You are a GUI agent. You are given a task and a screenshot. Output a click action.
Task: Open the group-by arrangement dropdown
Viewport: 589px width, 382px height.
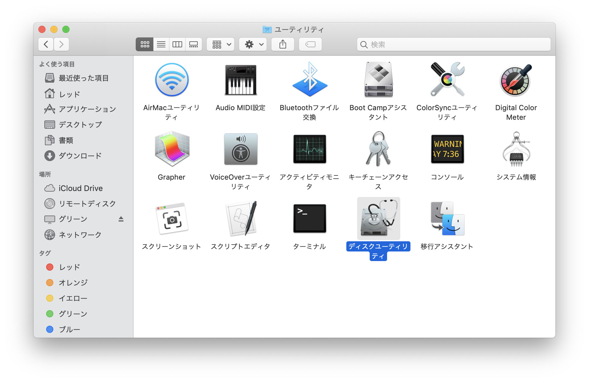[x=221, y=44]
